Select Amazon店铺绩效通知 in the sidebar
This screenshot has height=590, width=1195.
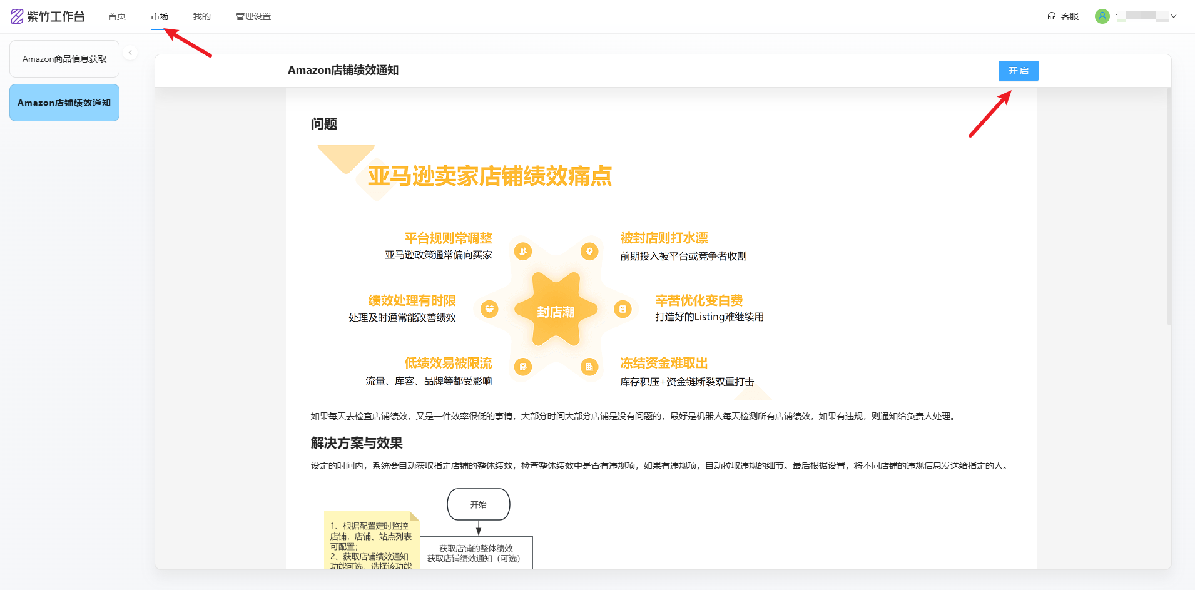[64, 103]
